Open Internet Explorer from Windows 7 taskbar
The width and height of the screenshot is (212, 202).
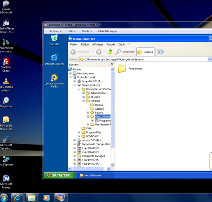point(18,198)
